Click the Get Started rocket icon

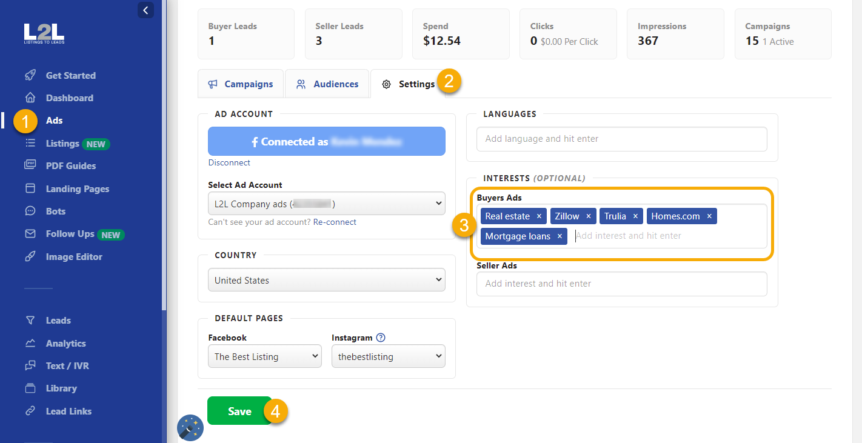[x=30, y=76]
